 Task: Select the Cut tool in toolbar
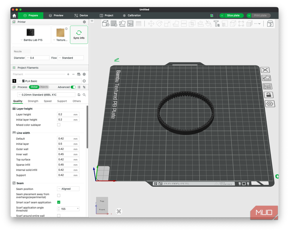[x=184, y=24]
